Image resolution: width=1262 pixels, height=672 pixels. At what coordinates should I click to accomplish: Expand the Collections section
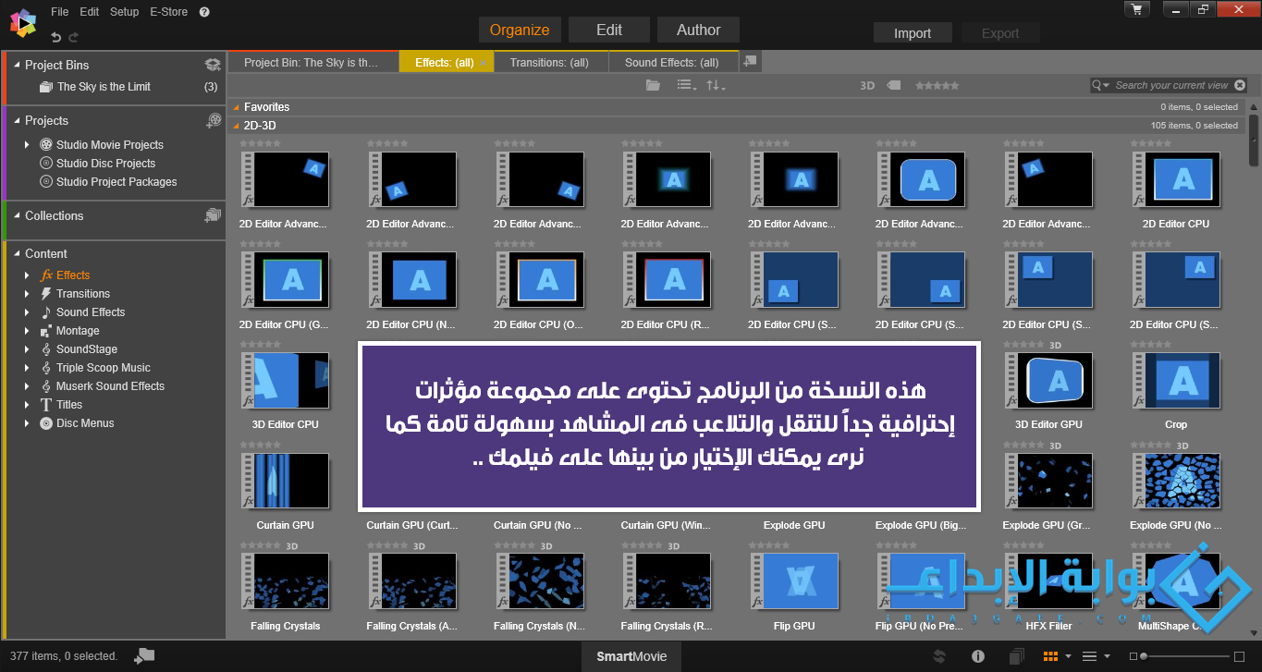pos(17,216)
